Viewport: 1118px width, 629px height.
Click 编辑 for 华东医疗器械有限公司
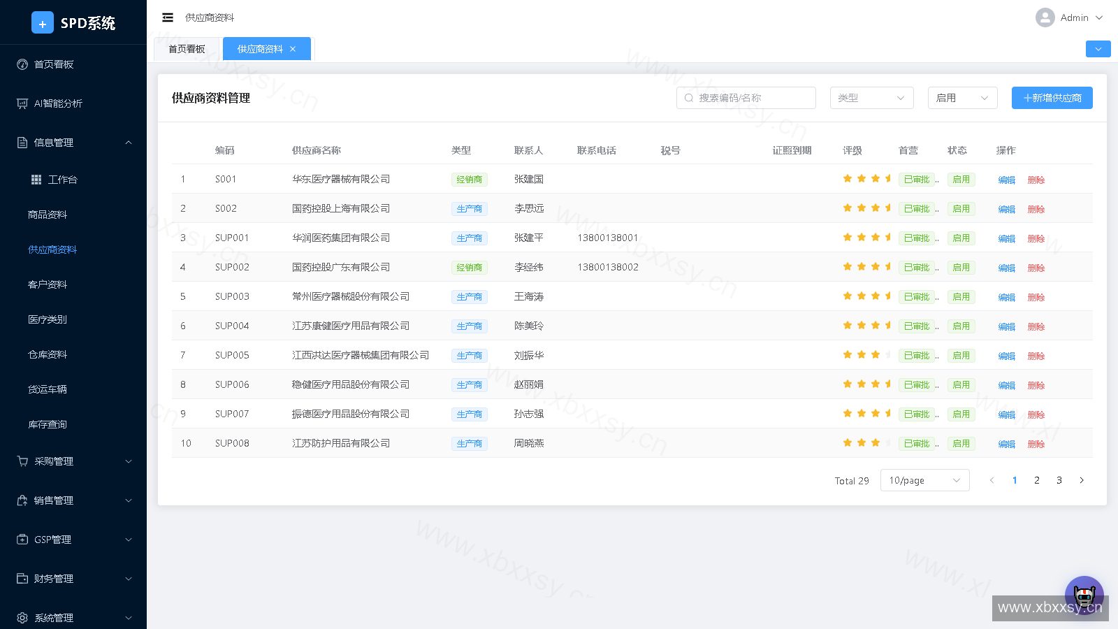[1006, 180]
